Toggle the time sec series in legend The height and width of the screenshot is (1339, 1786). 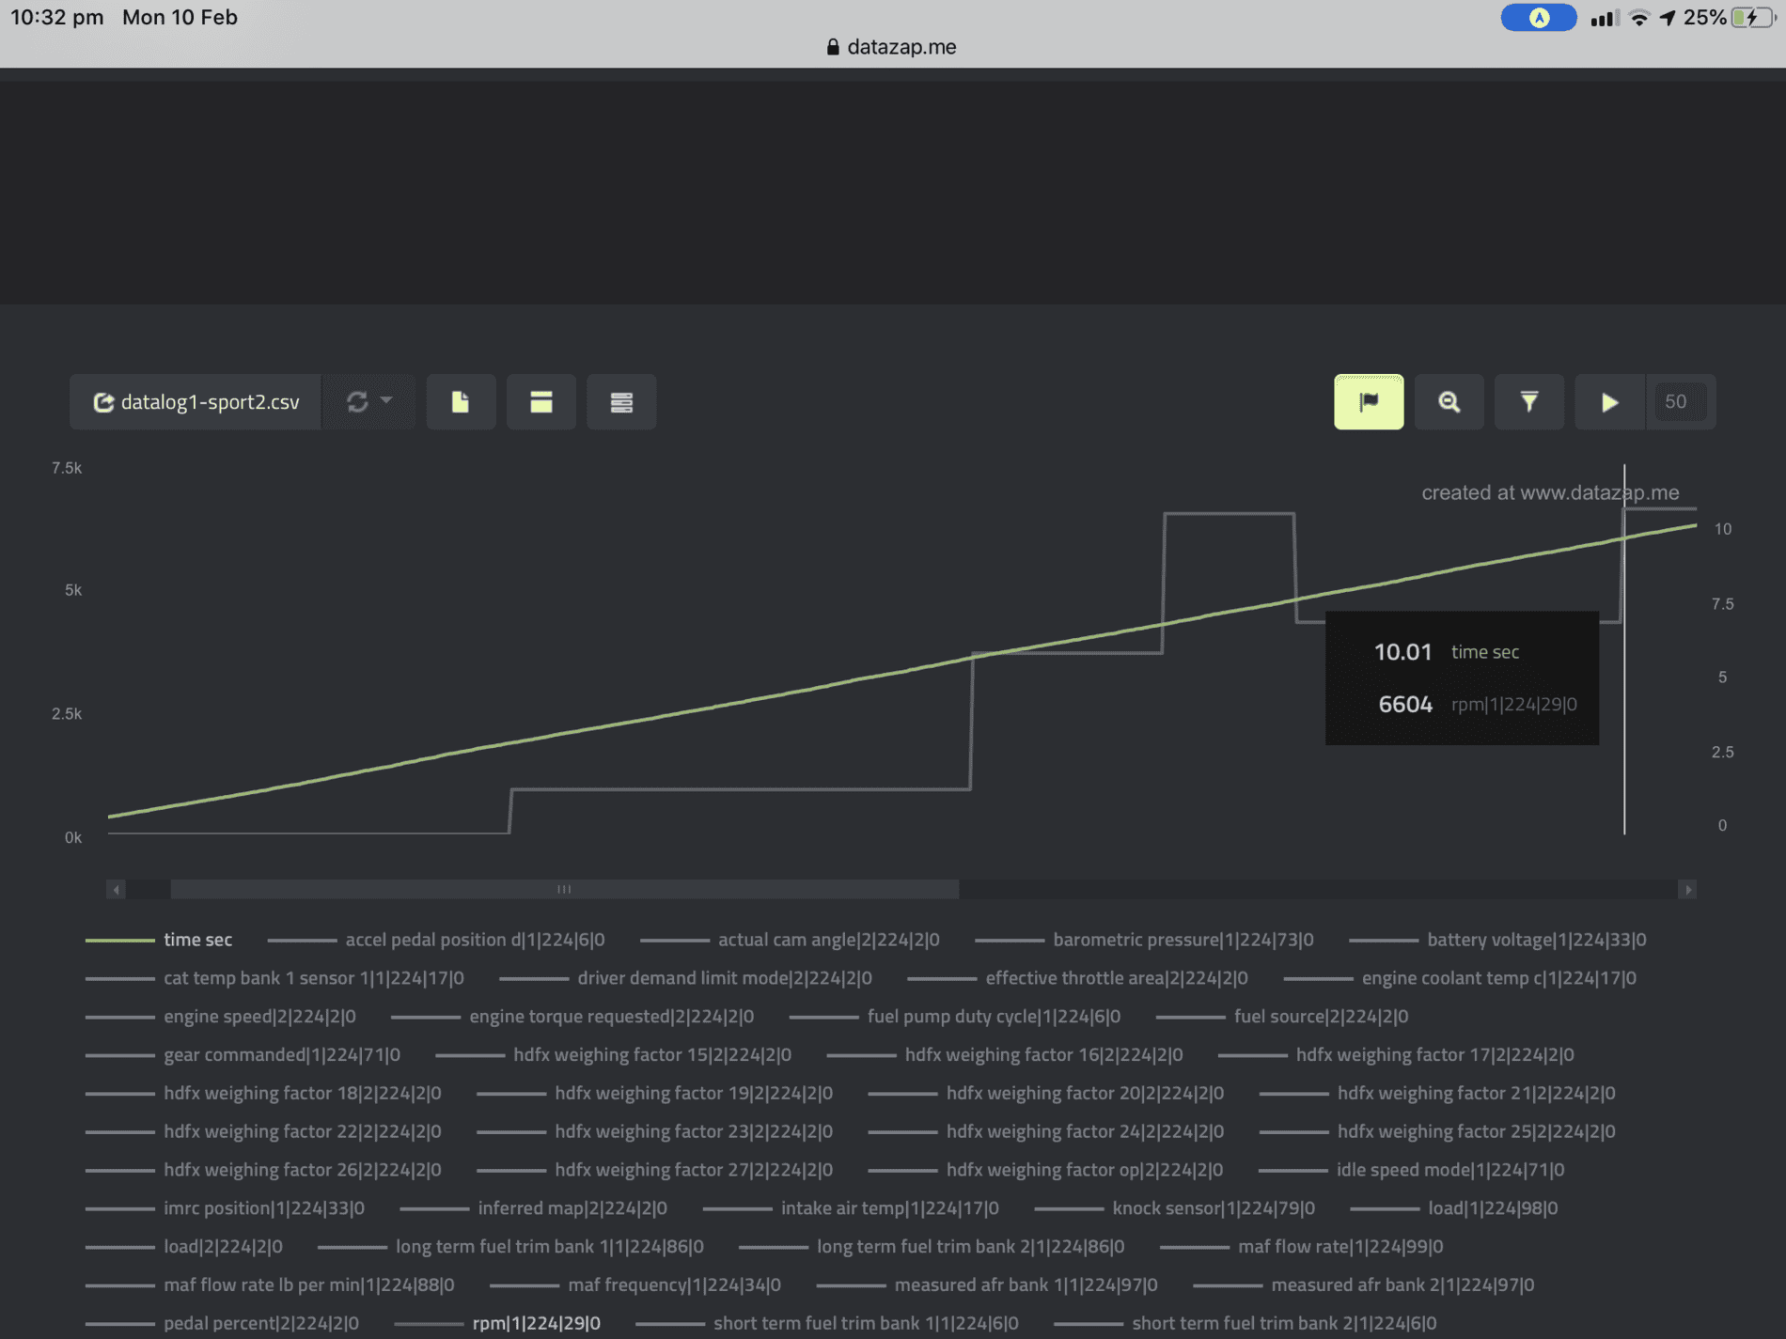pyautogui.click(x=159, y=940)
